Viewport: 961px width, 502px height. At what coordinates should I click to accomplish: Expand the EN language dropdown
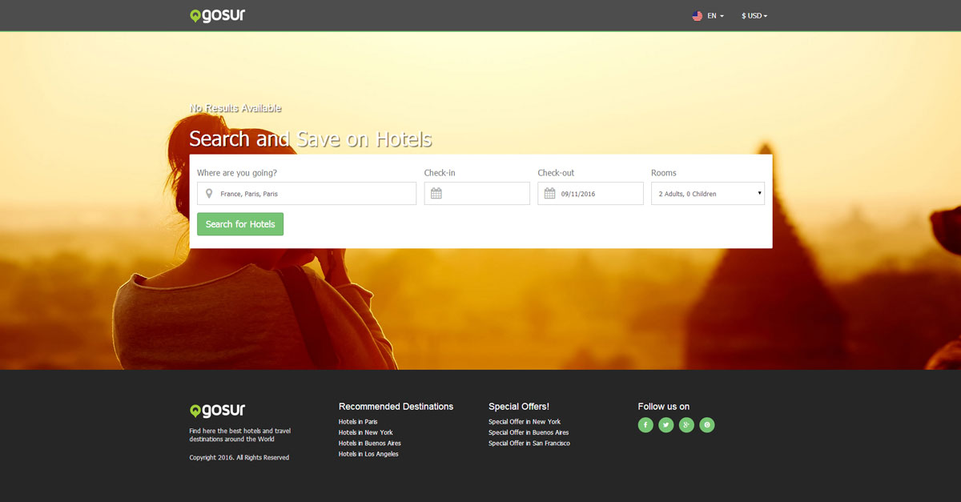coord(708,16)
